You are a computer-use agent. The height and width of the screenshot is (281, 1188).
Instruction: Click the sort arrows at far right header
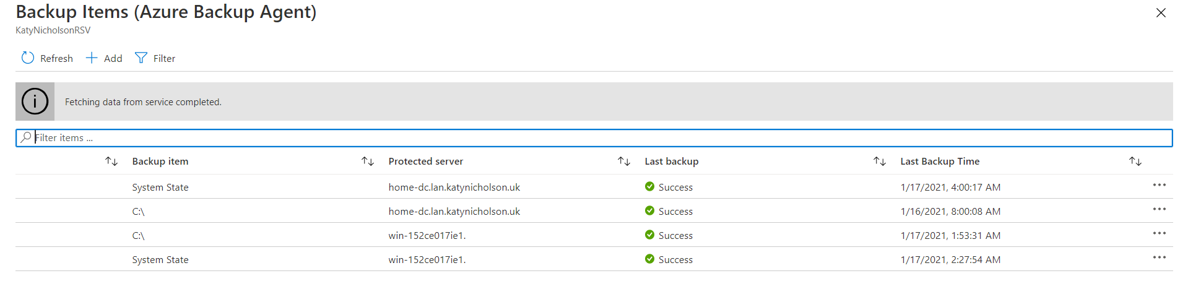[x=1135, y=162]
